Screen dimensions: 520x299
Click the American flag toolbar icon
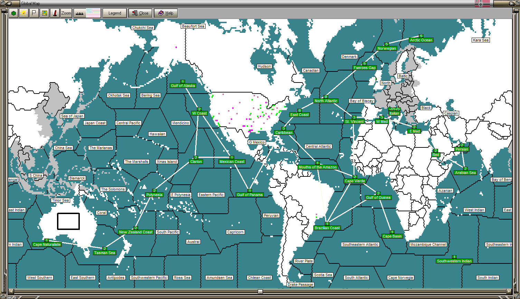click(93, 13)
